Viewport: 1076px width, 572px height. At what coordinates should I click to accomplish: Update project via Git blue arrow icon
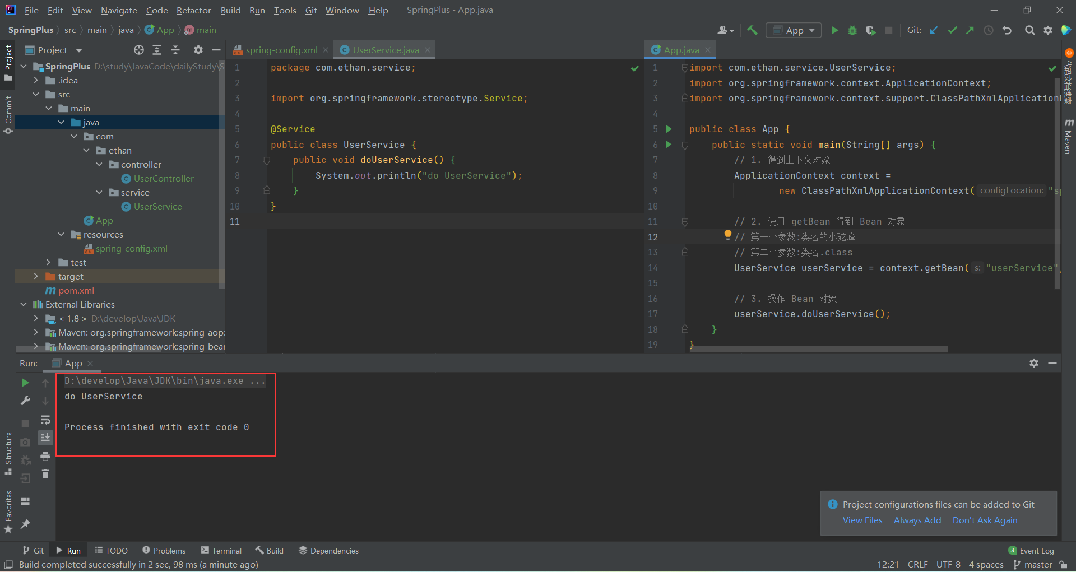coord(934,30)
